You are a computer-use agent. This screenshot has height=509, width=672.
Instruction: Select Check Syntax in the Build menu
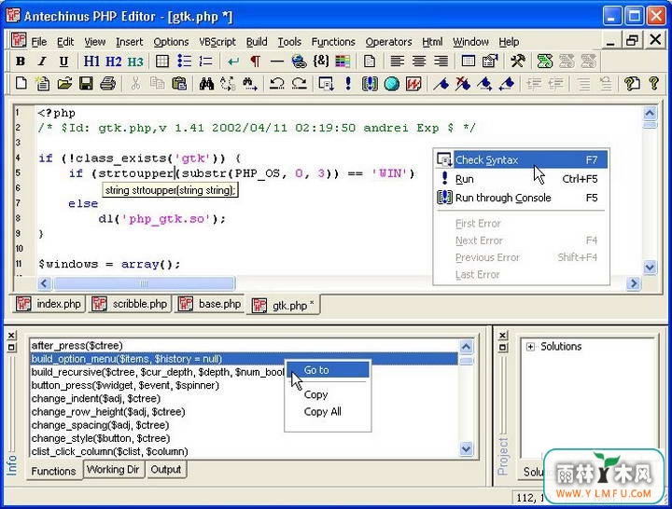point(521,159)
